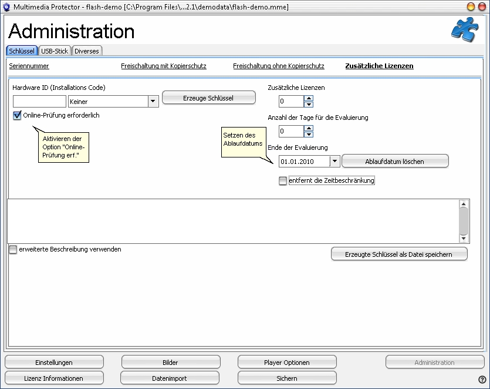Viewport: 490px width, 389px height.
Task: Open the Player Optionen section
Action: 287,363
